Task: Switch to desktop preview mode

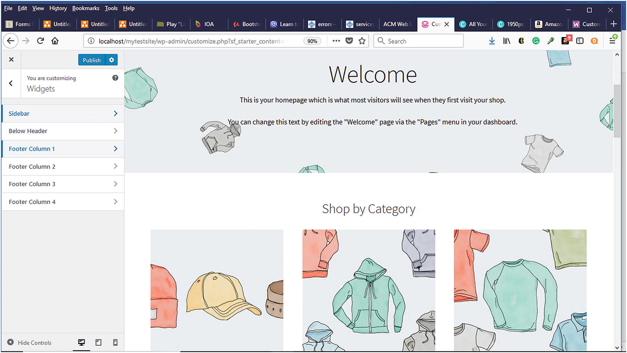Action: pos(81,342)
